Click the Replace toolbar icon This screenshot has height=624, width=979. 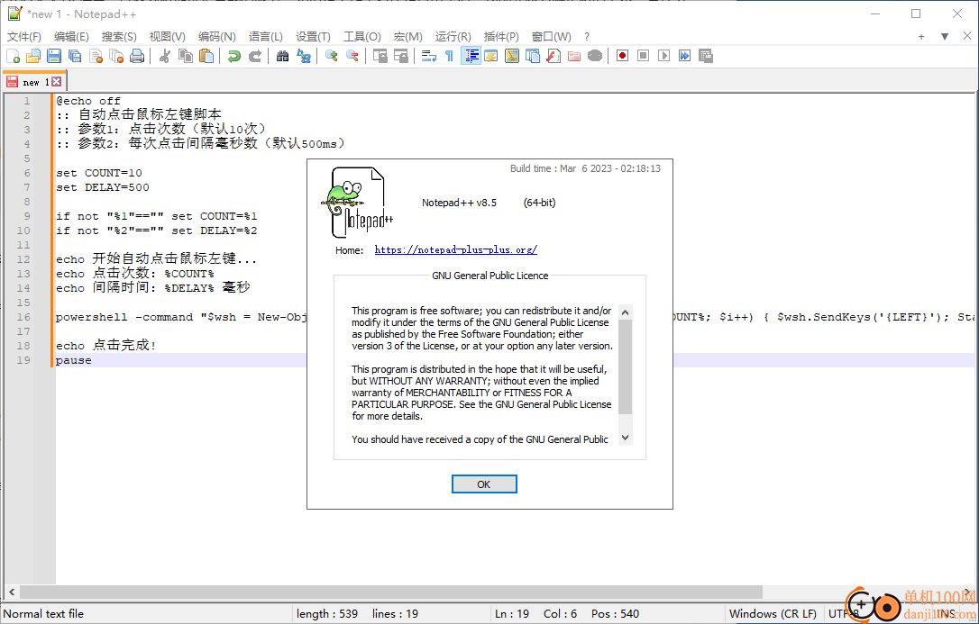pyautogui.click(x=304, y=56)
